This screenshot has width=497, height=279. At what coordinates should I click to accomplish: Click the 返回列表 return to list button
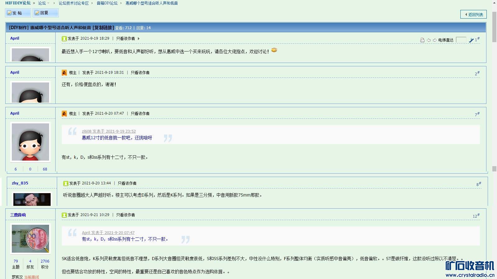click(473, 14)
